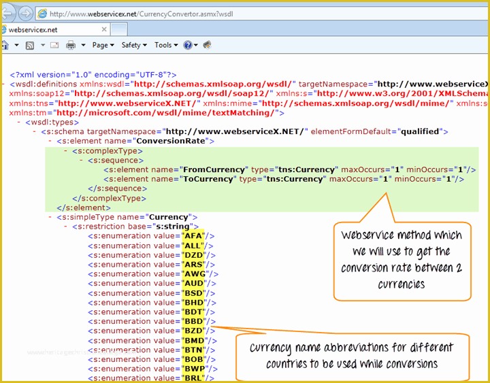Click the schemas.xmlsoap.org/wsdl/mime/ namespace URL
490x383 pixels.
[356, 103]
